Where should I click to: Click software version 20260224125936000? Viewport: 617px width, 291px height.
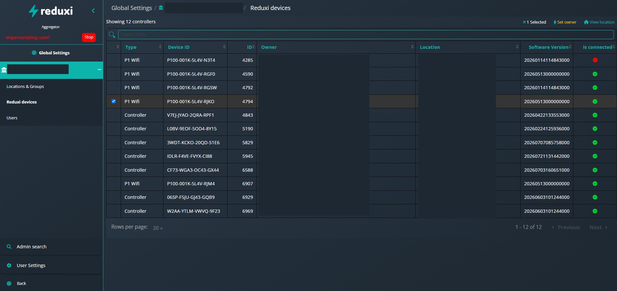coord(547,129)
